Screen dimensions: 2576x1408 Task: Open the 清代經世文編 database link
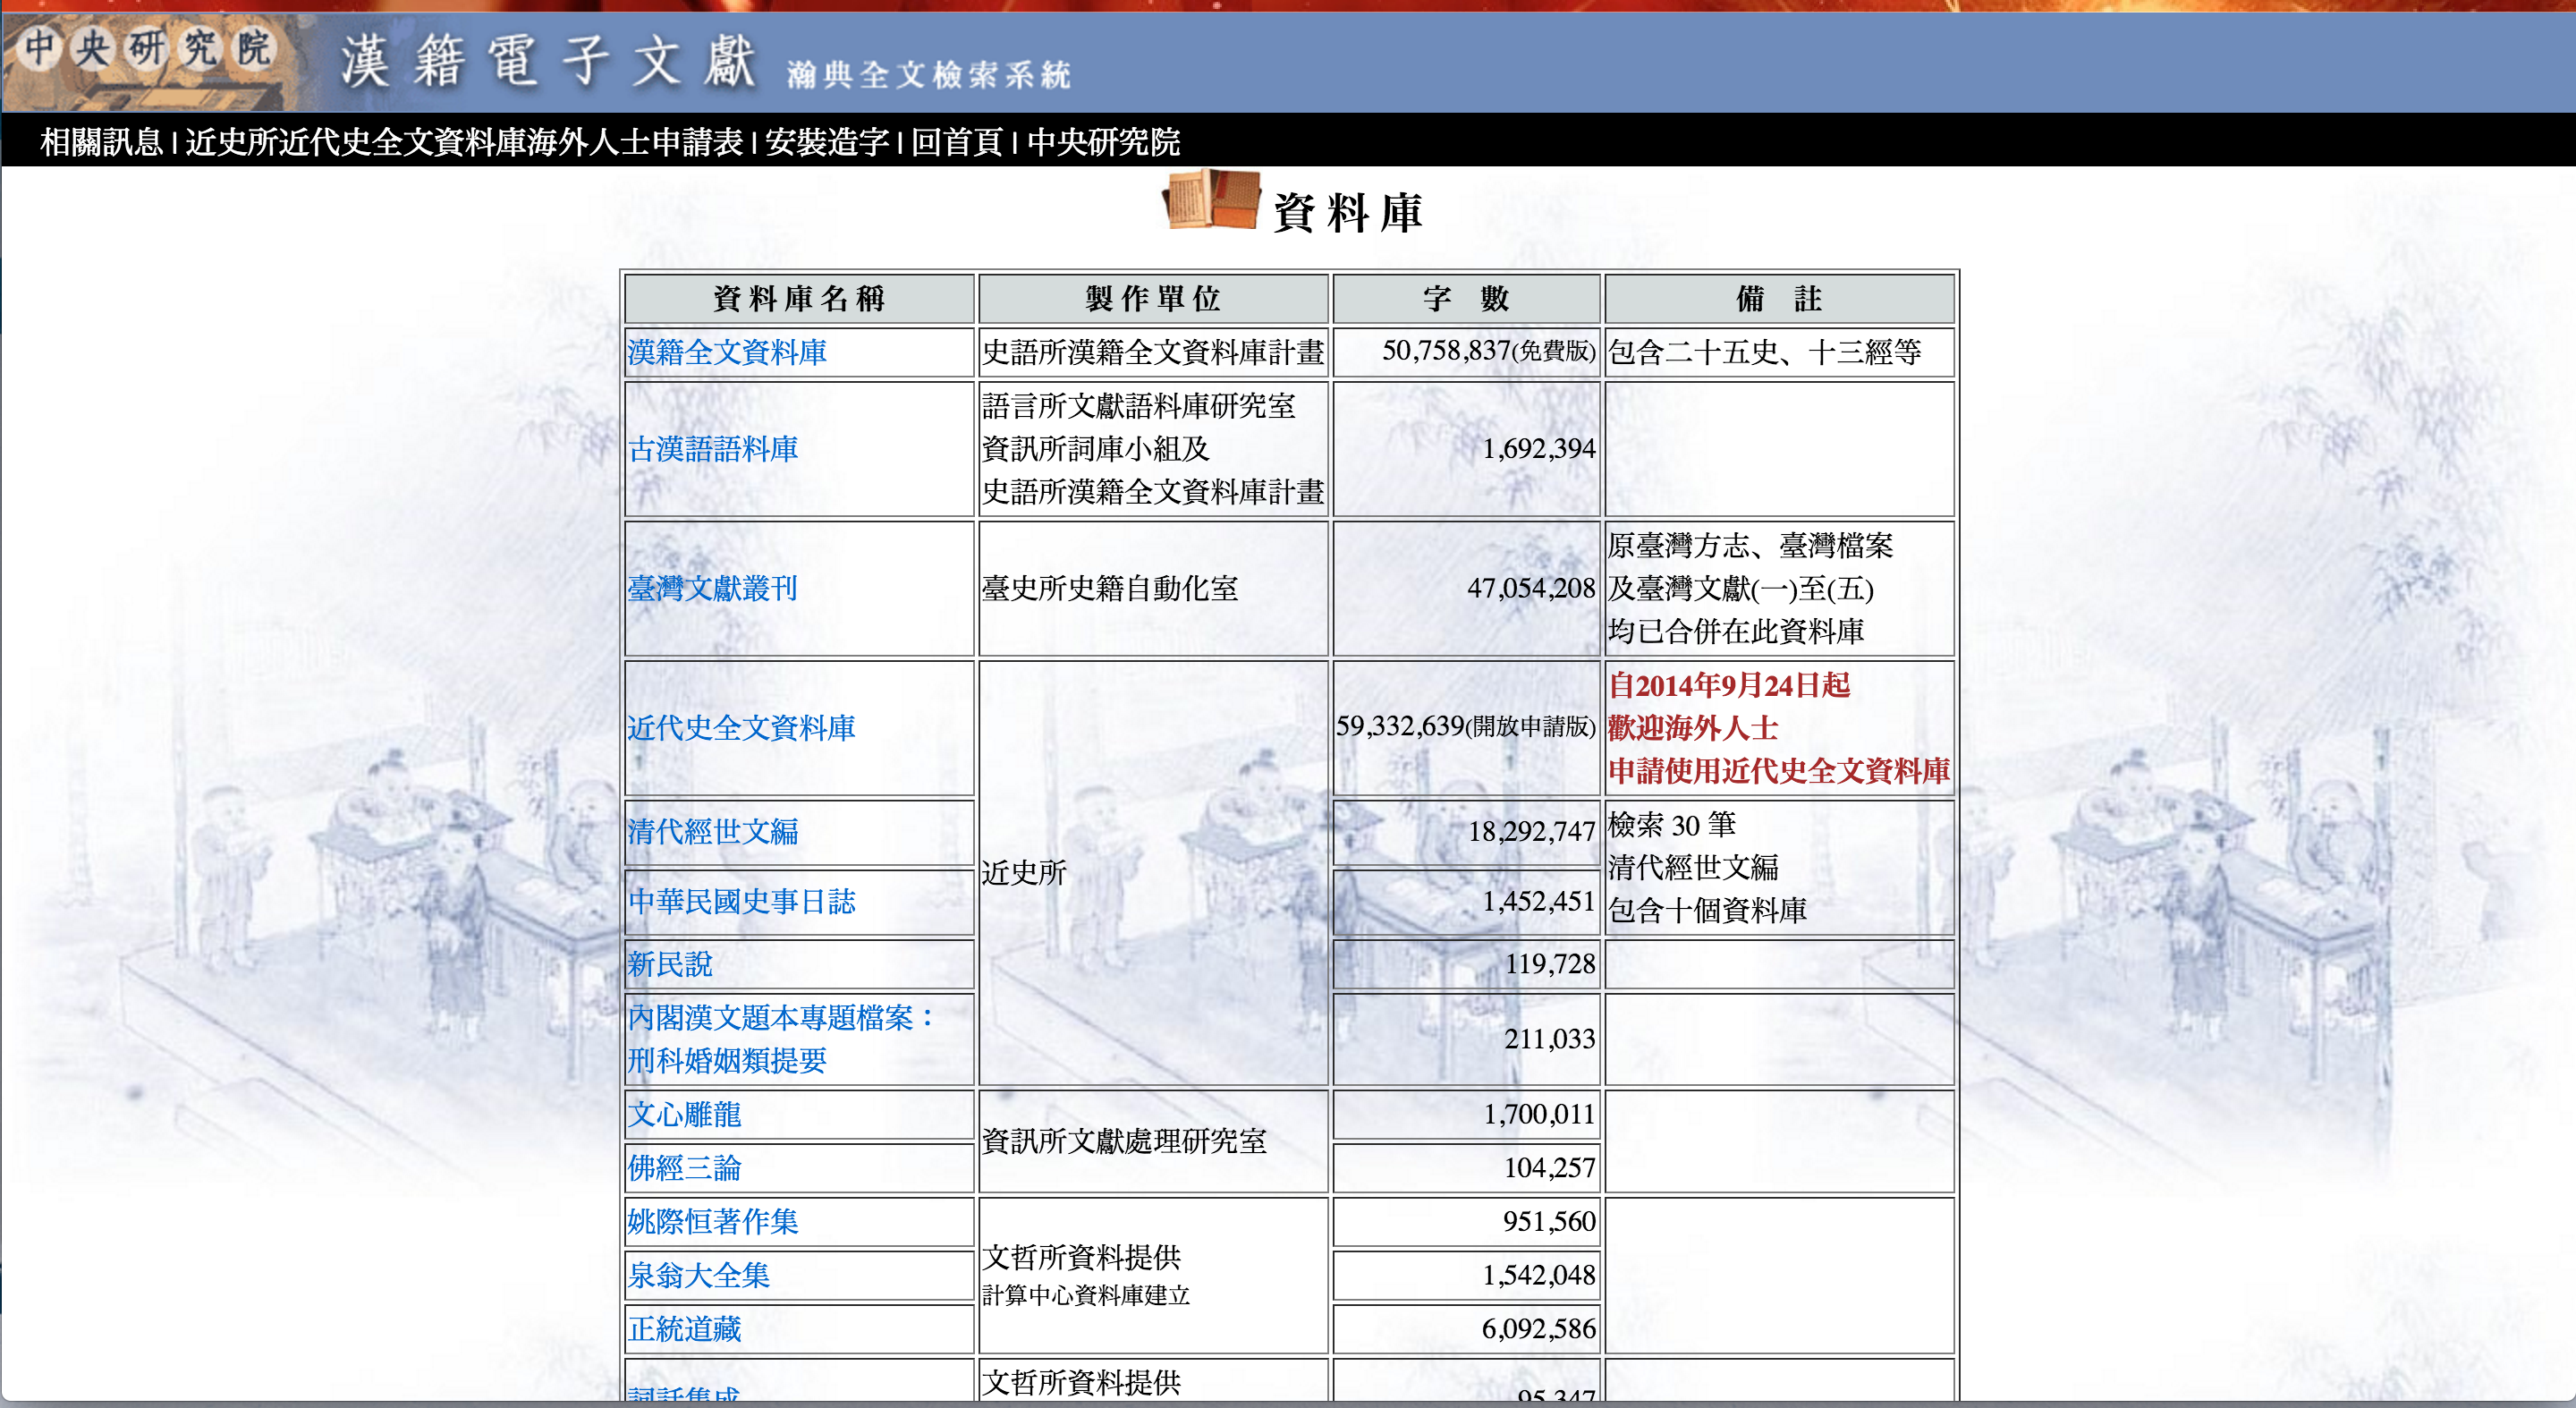pyautogui.click(x=713, y=831)
